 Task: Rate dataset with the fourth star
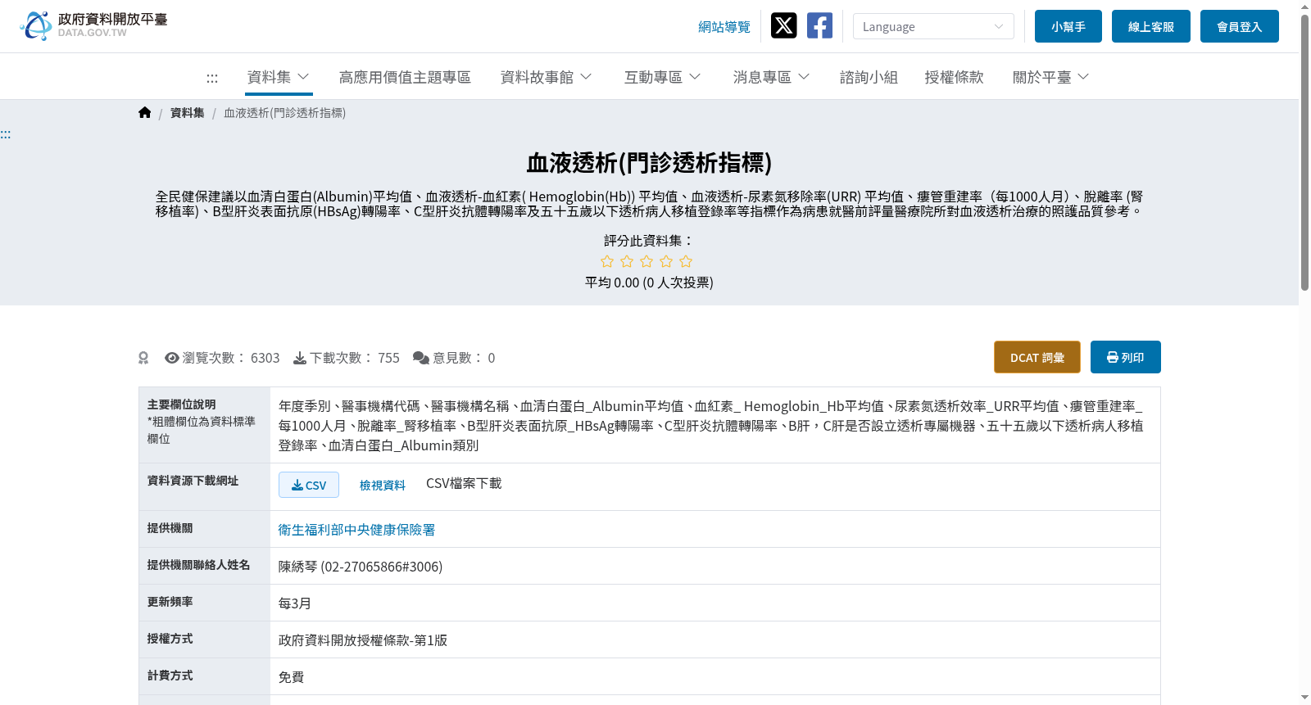point(666,261)
